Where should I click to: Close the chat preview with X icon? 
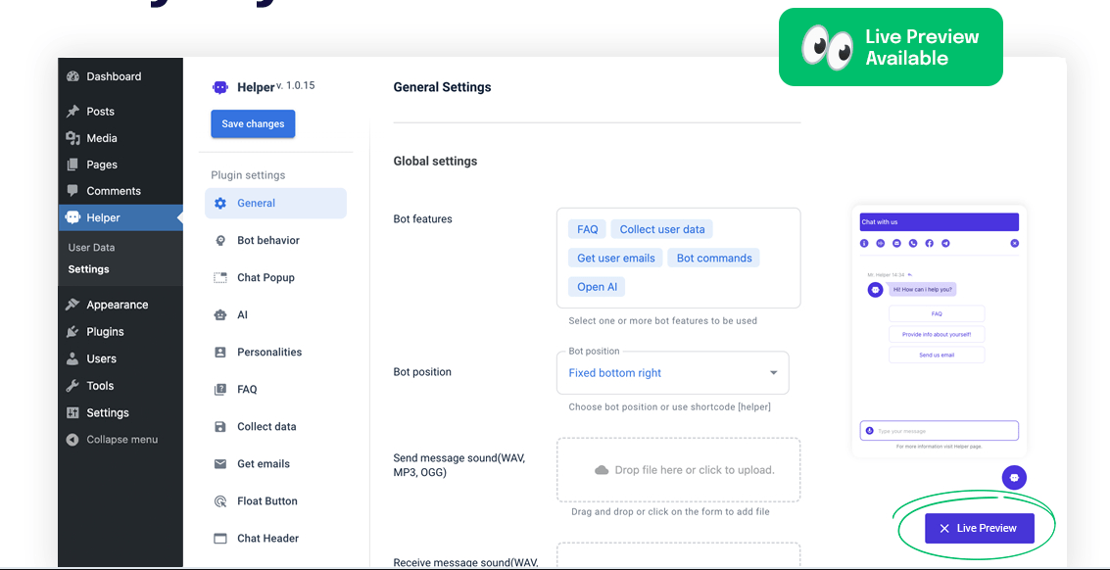(1014, 243)
